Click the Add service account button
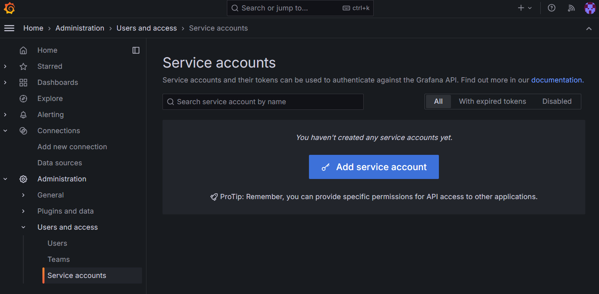This screenshot has width=599, height=294. 373,167
